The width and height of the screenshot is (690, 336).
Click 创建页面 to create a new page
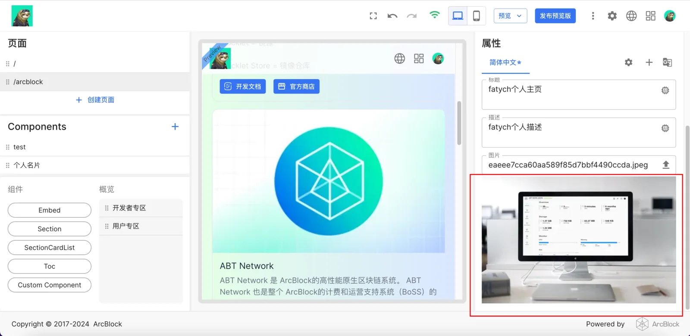point(95,100)
